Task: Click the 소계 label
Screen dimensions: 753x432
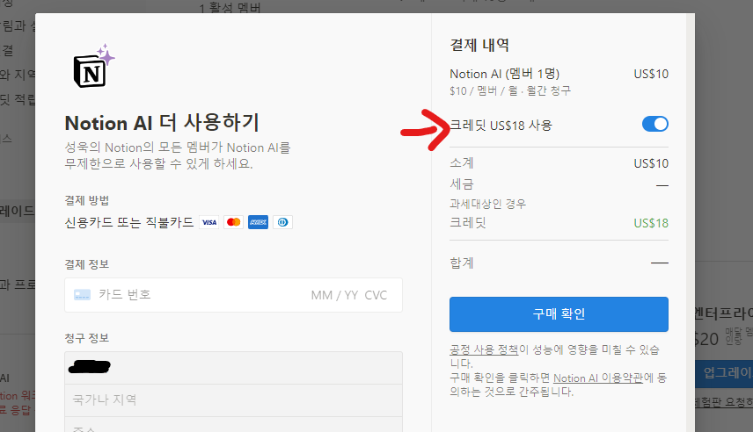Action: click(x=462, y=163)
